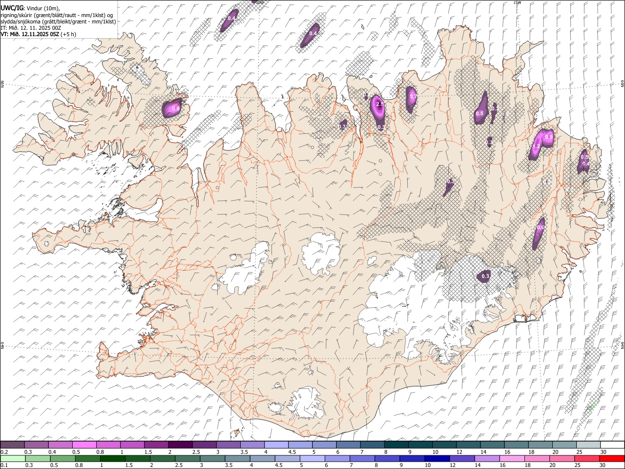Click the dark green 1–1.5 rain scale swatch

[113, 458]
